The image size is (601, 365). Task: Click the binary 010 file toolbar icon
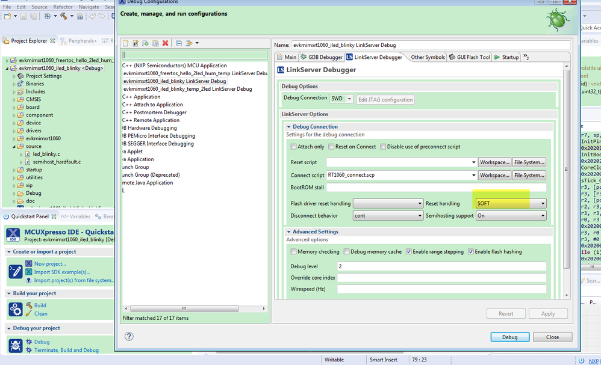[x=80, y=16]
